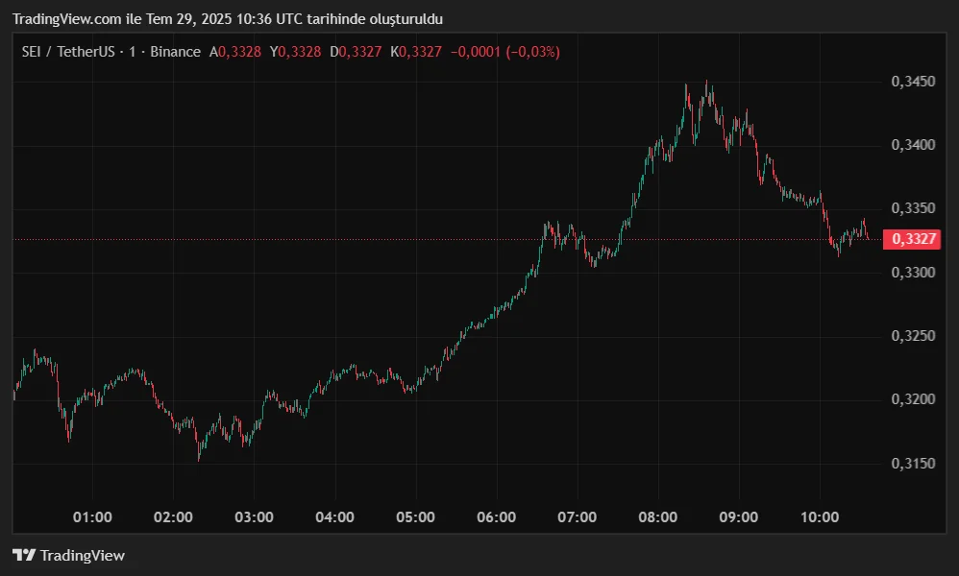Click the 09:00 time axis label
Image resolution: width=959 pixels, height=576 pixels.
pos(739,517)
